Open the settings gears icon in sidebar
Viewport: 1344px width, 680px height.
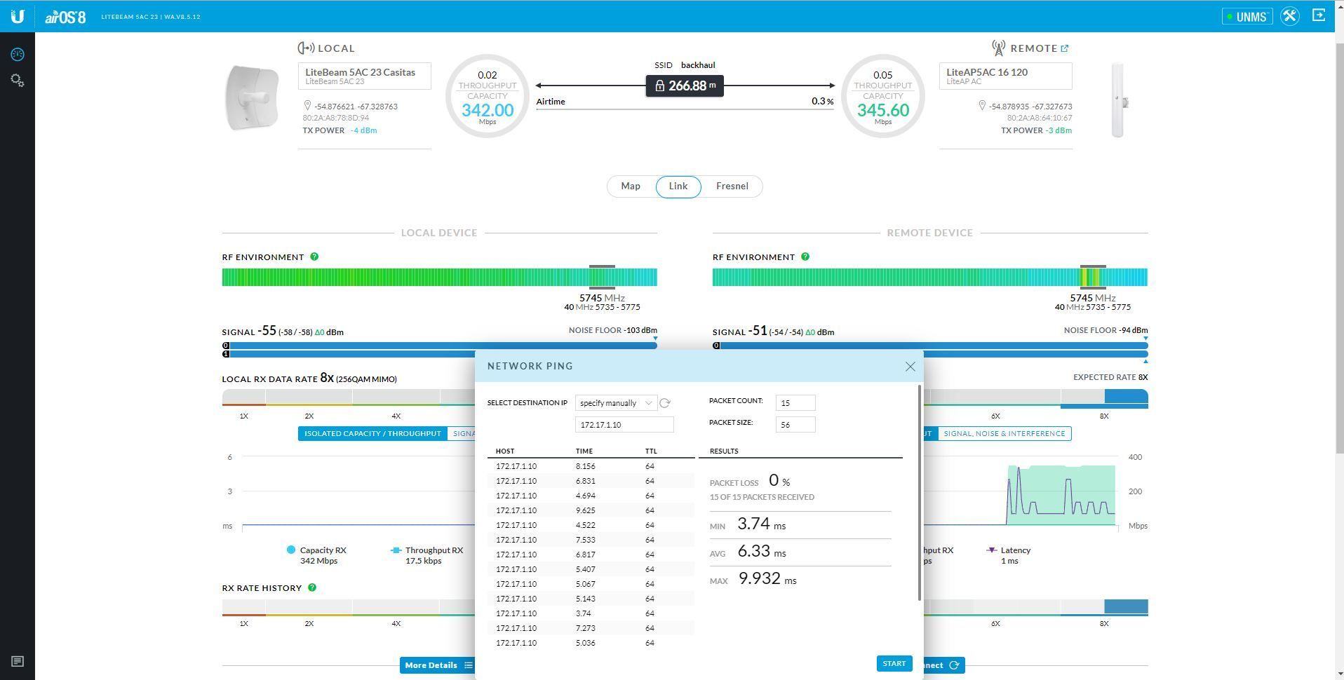pyautogui.click(x=18, y=81)
